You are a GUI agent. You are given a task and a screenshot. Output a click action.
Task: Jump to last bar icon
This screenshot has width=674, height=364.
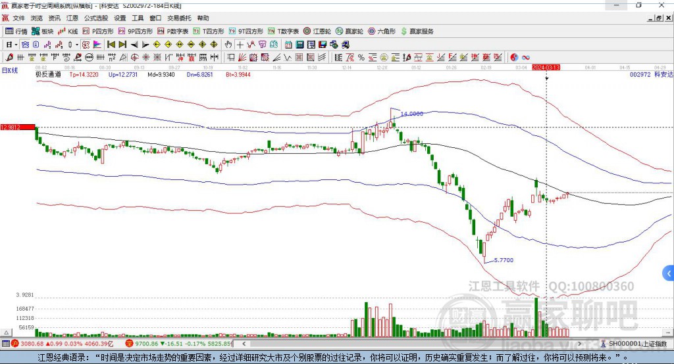point(122,45)
